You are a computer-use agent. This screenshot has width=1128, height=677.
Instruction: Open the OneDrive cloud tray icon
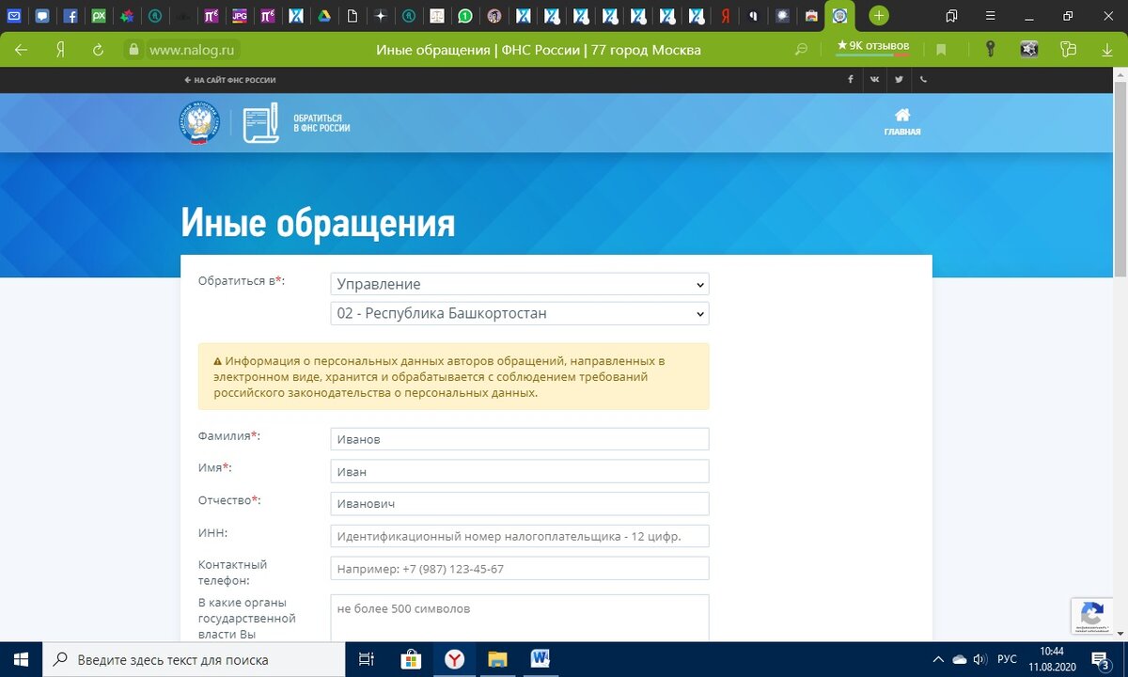(x=959, y=659)
